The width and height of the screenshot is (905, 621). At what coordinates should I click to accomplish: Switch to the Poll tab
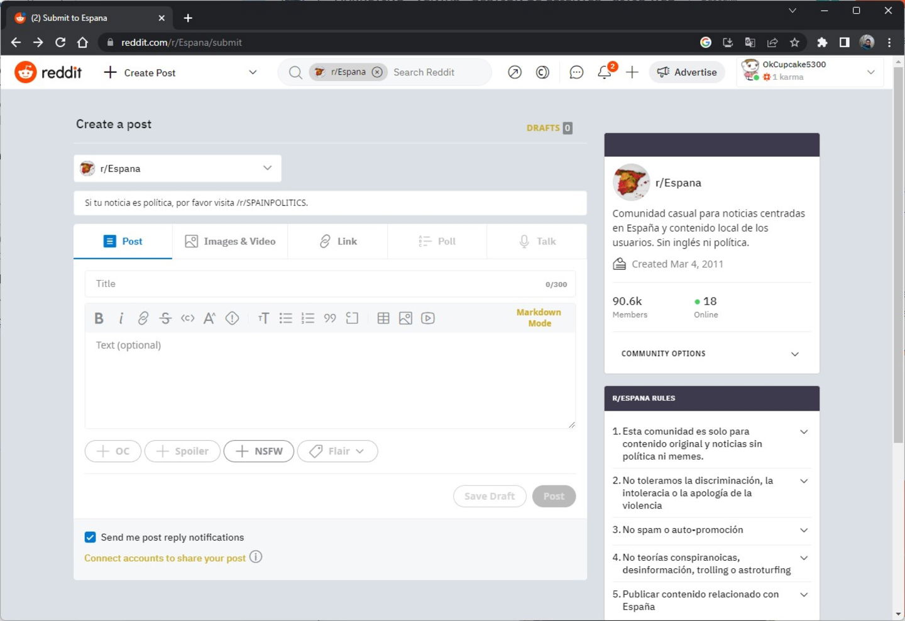point(437,241)
